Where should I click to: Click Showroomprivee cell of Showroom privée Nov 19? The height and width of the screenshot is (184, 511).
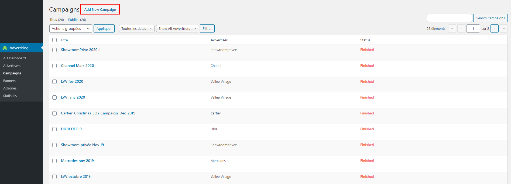[x=224, y=145]
